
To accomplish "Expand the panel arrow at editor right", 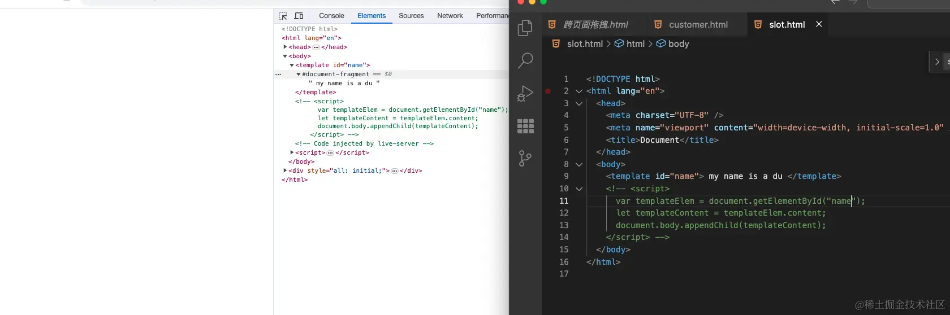I will 937,62.
